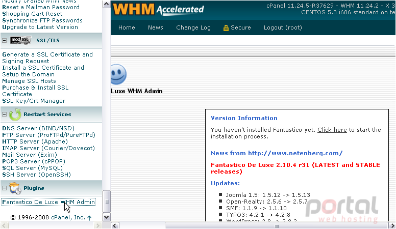
Task: Click the Updates: heading
Action: click(x=225, y=183)
